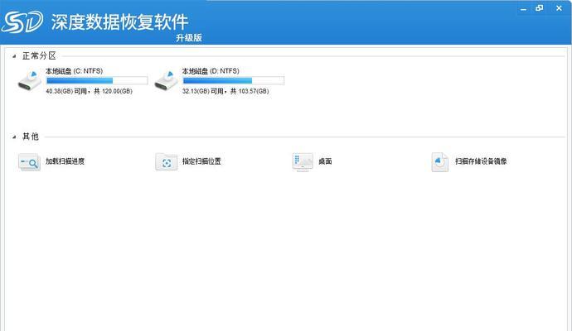Click the D: drive usage bar

pos(233,80)
